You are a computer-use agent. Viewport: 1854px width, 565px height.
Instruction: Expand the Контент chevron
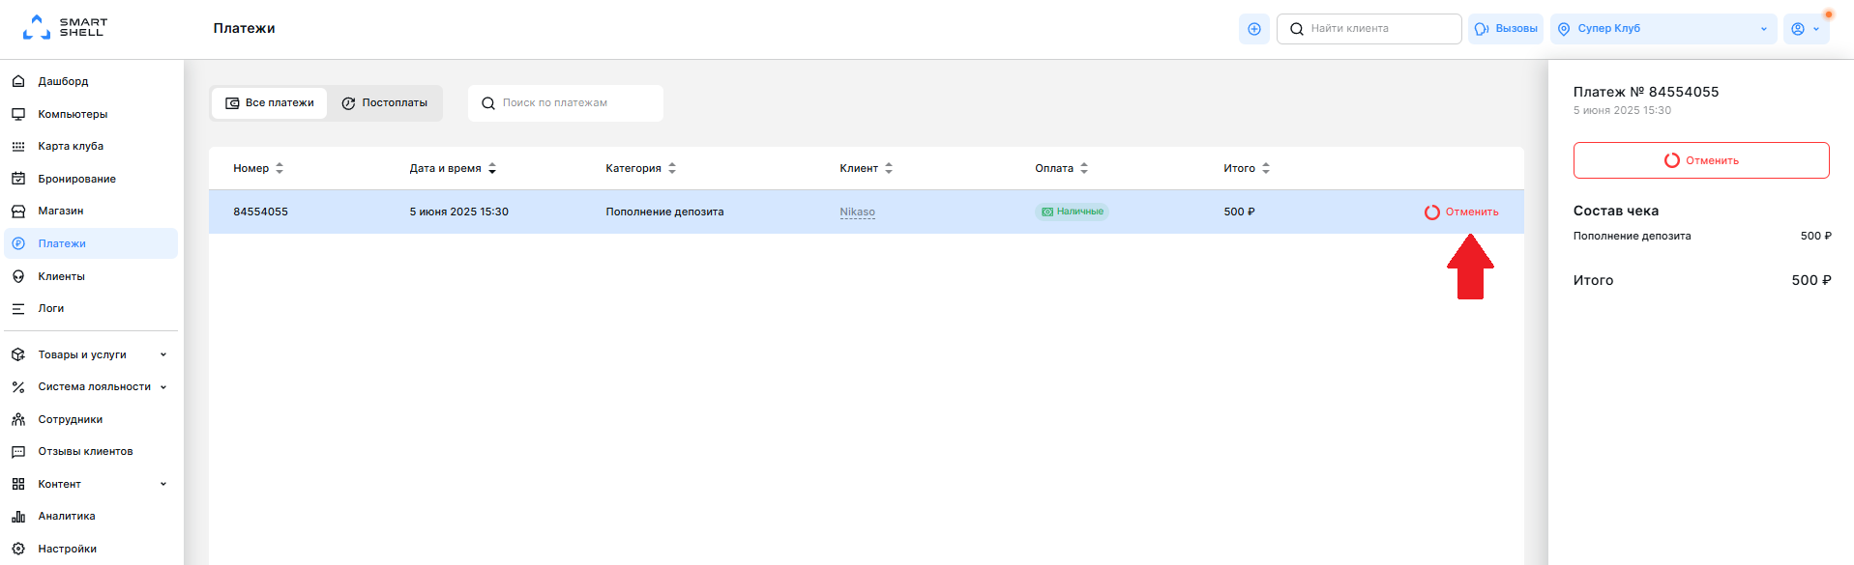pyautogui.click(x=163, y=484)
